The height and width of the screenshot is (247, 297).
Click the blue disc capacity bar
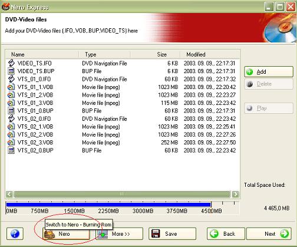coord(108,205)
